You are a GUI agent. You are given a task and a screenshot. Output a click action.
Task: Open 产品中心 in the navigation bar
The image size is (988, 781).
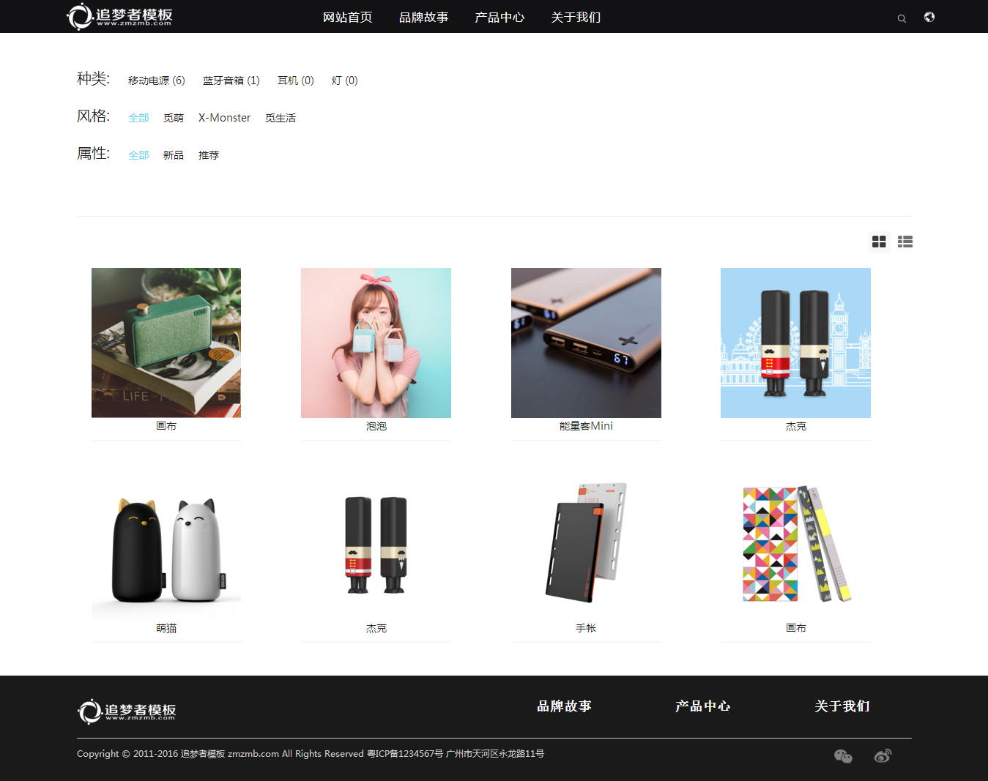[499, 17]
